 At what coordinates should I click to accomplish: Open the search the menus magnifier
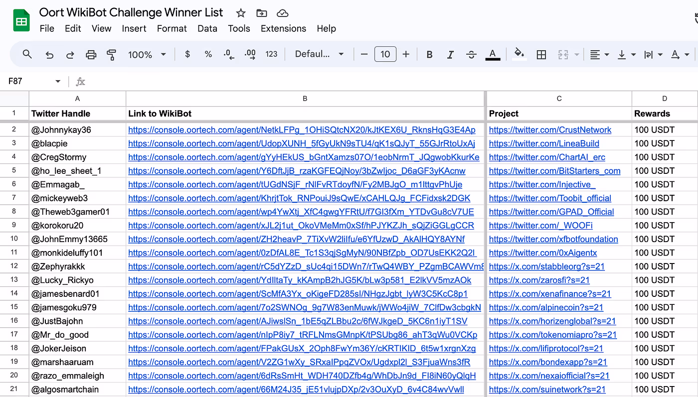coord(27,54)
